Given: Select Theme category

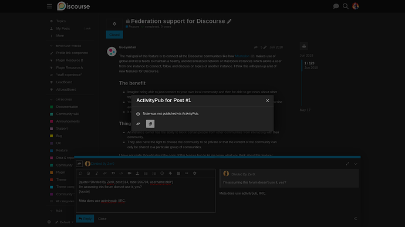Looking at the screenshot, I should point(61,179).
